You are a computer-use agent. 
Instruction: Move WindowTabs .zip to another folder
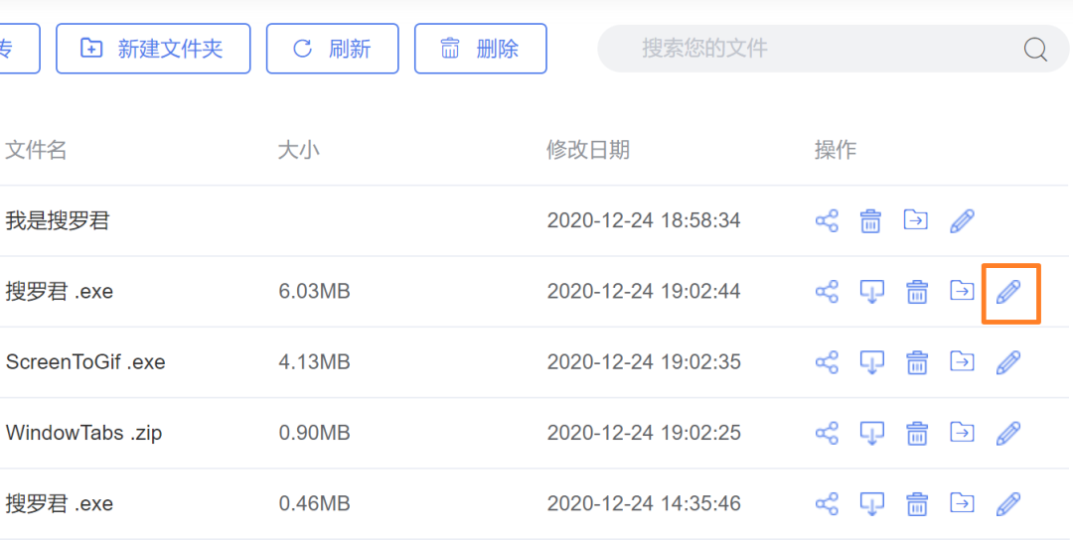[x=962, y=432]
